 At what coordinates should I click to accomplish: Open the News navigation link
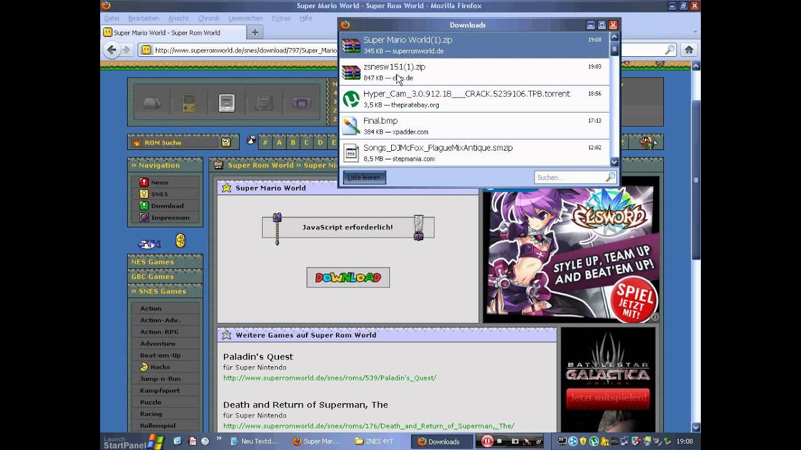[160, 182]
